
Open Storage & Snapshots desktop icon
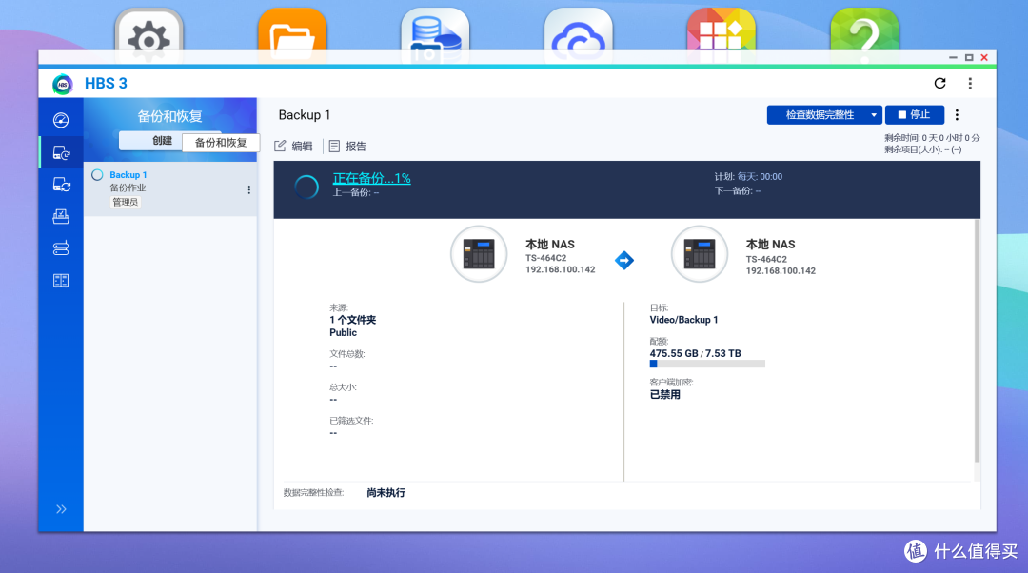(435, 36)
